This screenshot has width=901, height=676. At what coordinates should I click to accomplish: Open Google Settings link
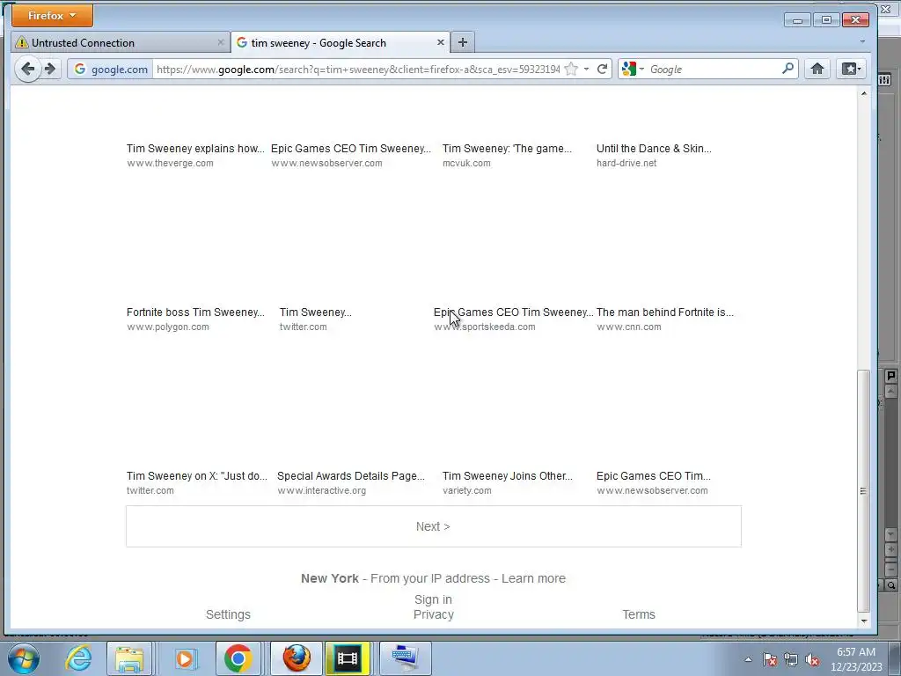click(228, 614)
